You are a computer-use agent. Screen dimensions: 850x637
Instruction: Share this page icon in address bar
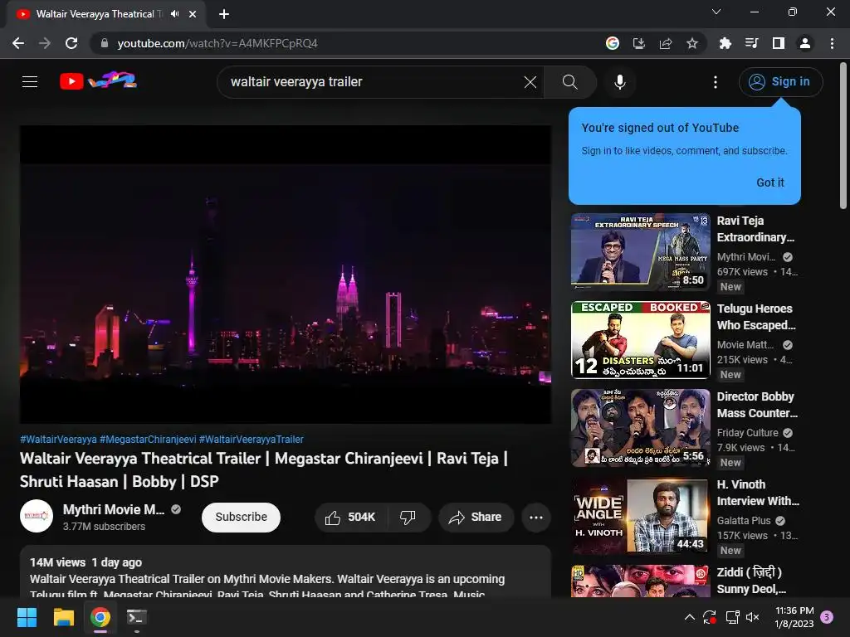point(665,43)
